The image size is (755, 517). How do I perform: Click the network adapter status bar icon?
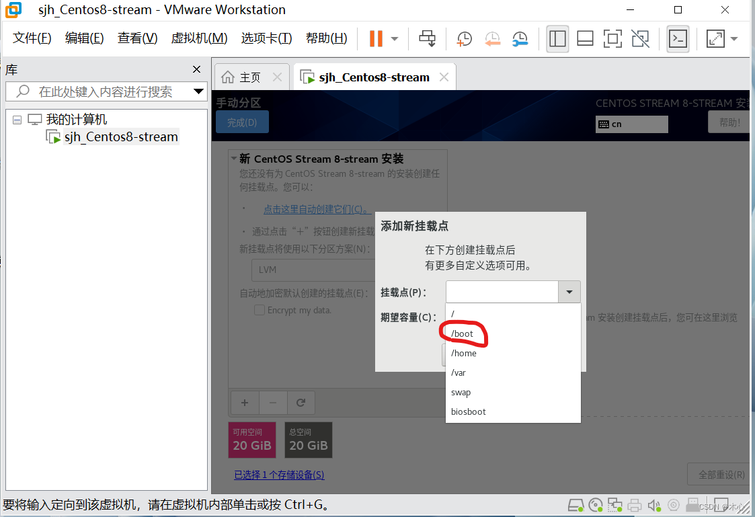click(x=615, y=505)
